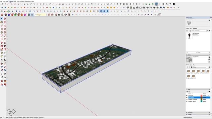212x119 pixels.
Task: Click the play button in top toolbar
Action: [x=160, y=4]
